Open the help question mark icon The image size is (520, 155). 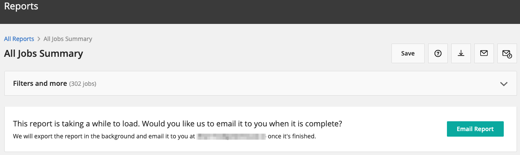click(438, 53)
